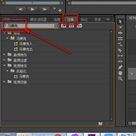The image size is (136, 136).
Task: Click the 序列 timeline panel tab
Action: [132, 18]
